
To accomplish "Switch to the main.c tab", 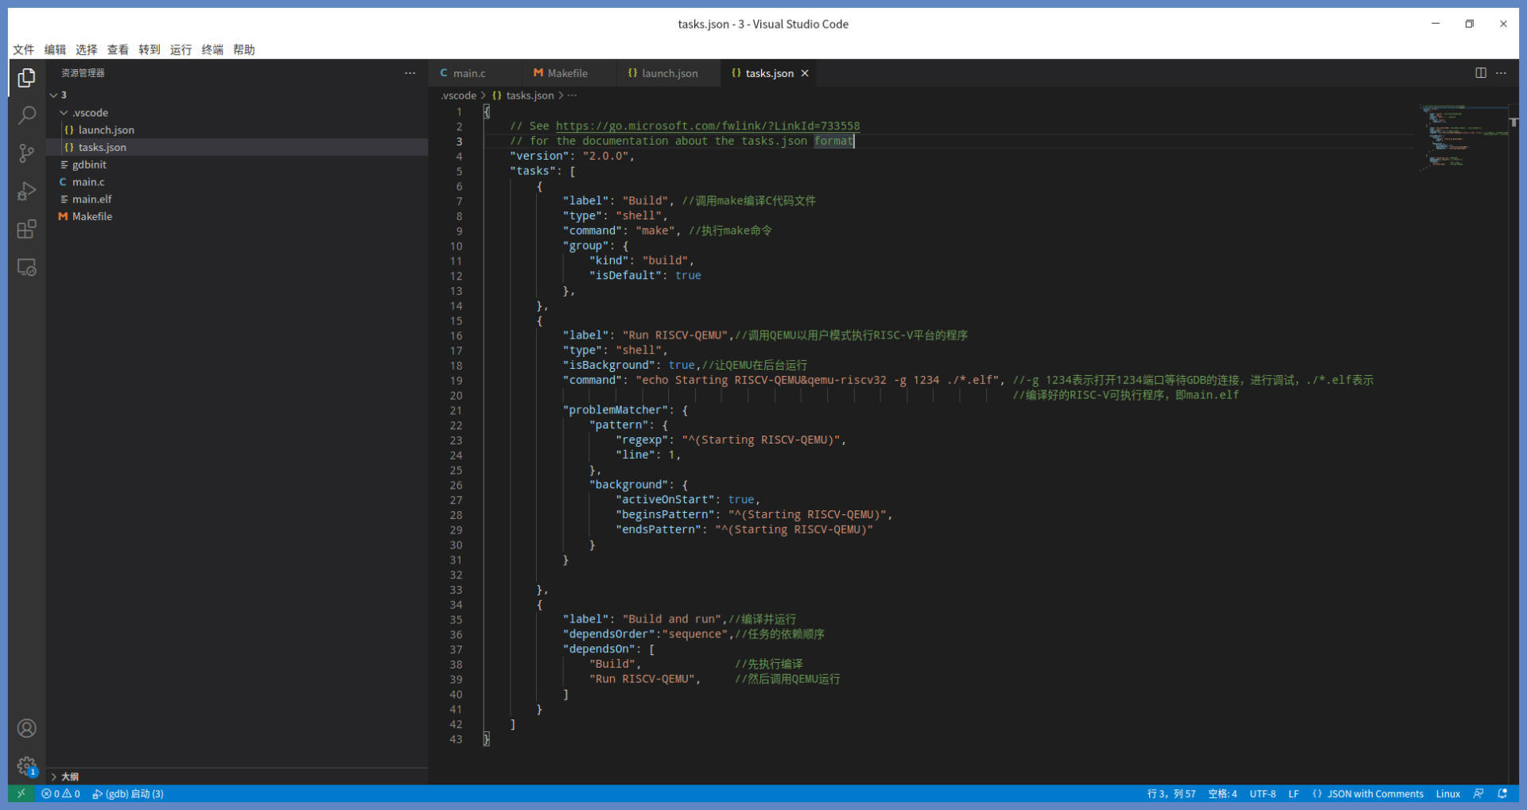I will coord(468,73).
